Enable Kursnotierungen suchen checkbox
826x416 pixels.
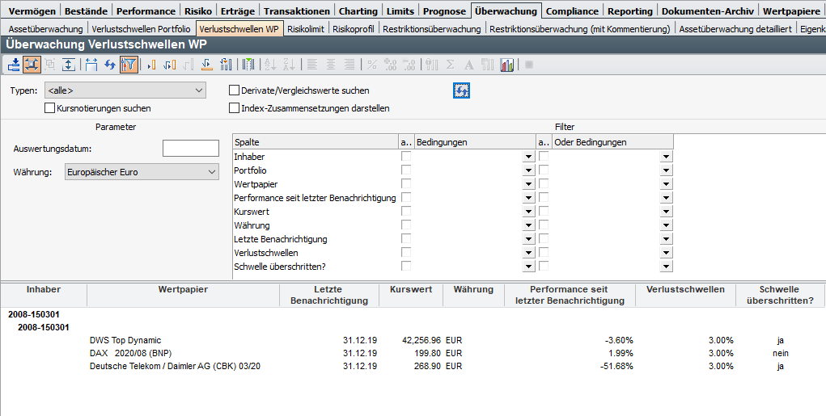(x=50, y=107)
